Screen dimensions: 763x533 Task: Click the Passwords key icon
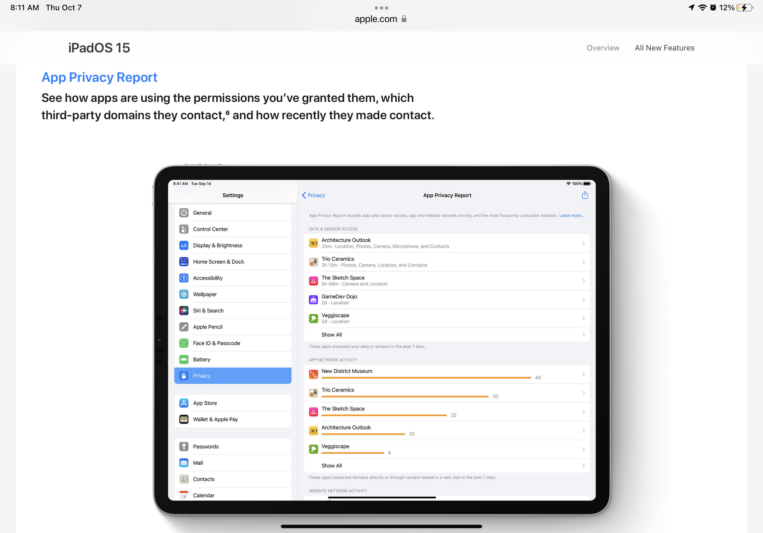click(184, 446)
